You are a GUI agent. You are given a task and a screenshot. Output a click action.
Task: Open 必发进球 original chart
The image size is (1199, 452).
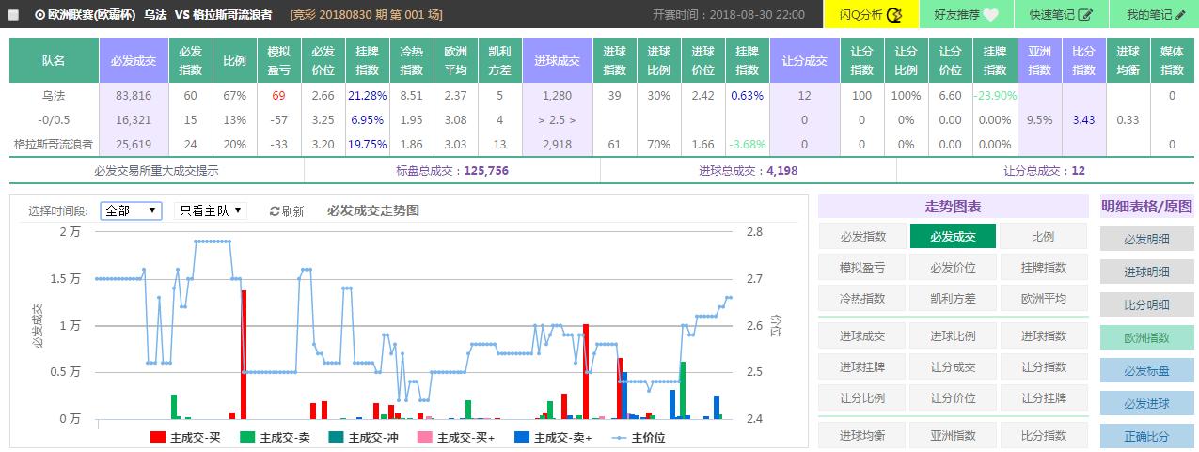1147,403
